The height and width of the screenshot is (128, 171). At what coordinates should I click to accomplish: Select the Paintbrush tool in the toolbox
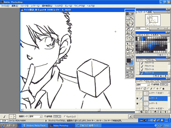(x=132, y=29)
